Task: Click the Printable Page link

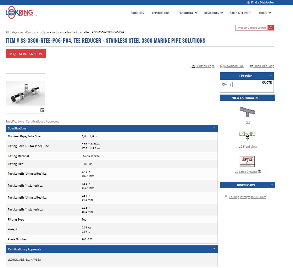Action: 205,66
